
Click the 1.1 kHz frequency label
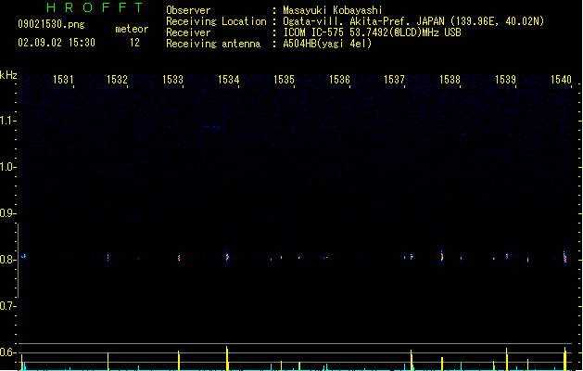(x=7, y=121)
